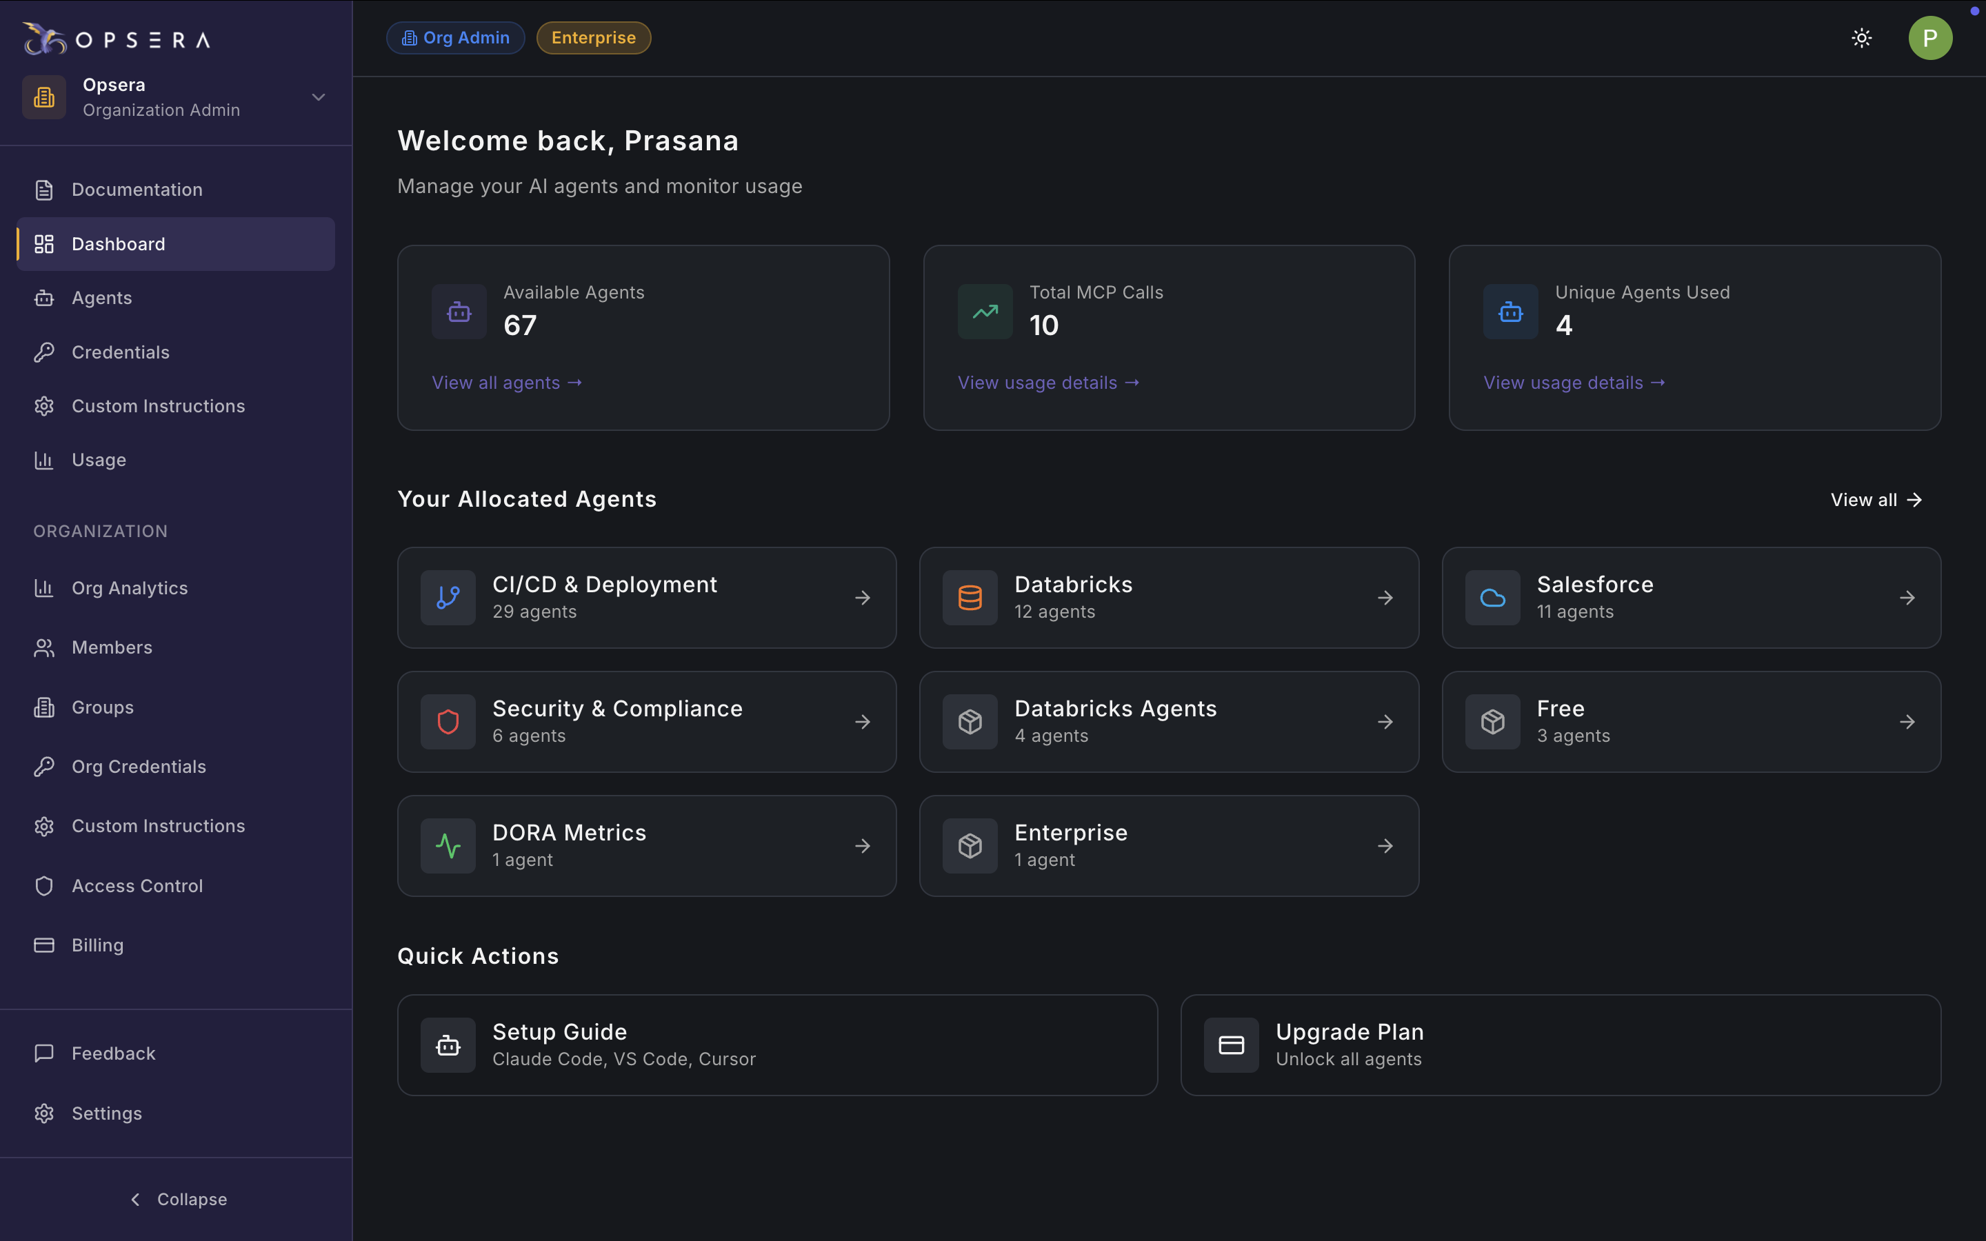This screenshot has width=1986, height=1241.
Task: Toggle the light/dark theme sun icon
Action: pyautogui.click(x=1861, y=38)
